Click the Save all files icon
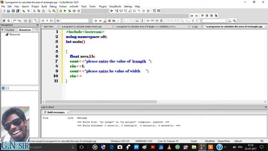Image resolution: width=268 pixels, height=151 pixels. click(x=18, y=11)
